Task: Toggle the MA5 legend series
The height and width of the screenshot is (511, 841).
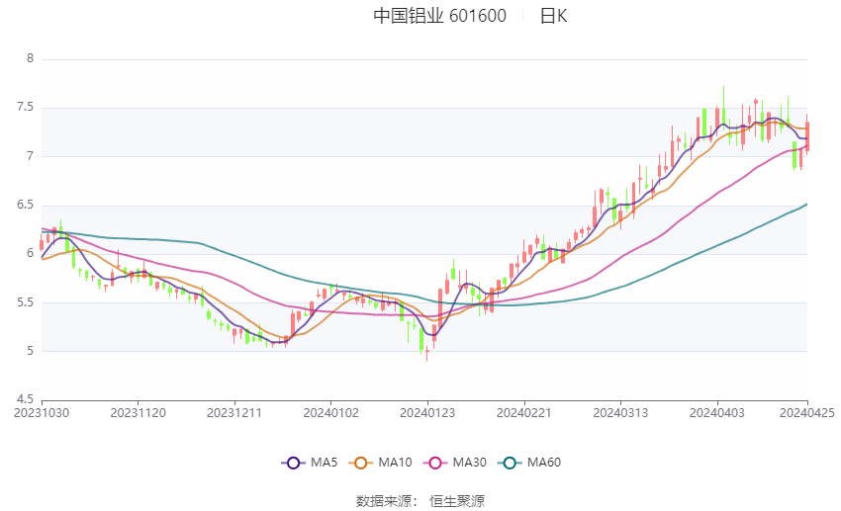Action: click(x=310, y=463)
